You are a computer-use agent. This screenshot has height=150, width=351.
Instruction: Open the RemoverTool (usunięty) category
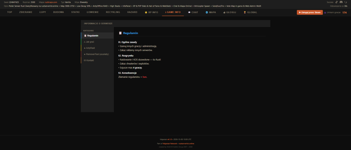click(97, 54)
